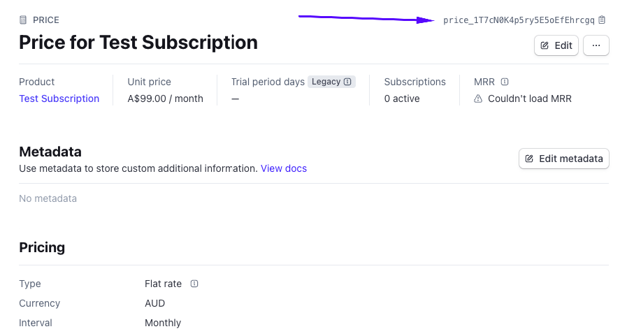
Task: Click the 0 active subscriptions value
Action: 402,98
